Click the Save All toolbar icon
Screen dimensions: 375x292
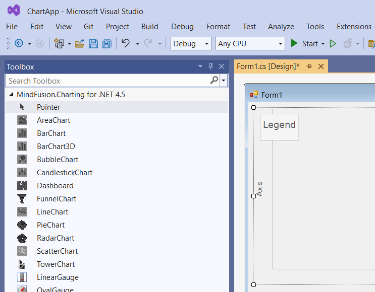pyautogui.click(x=107, y=44)
